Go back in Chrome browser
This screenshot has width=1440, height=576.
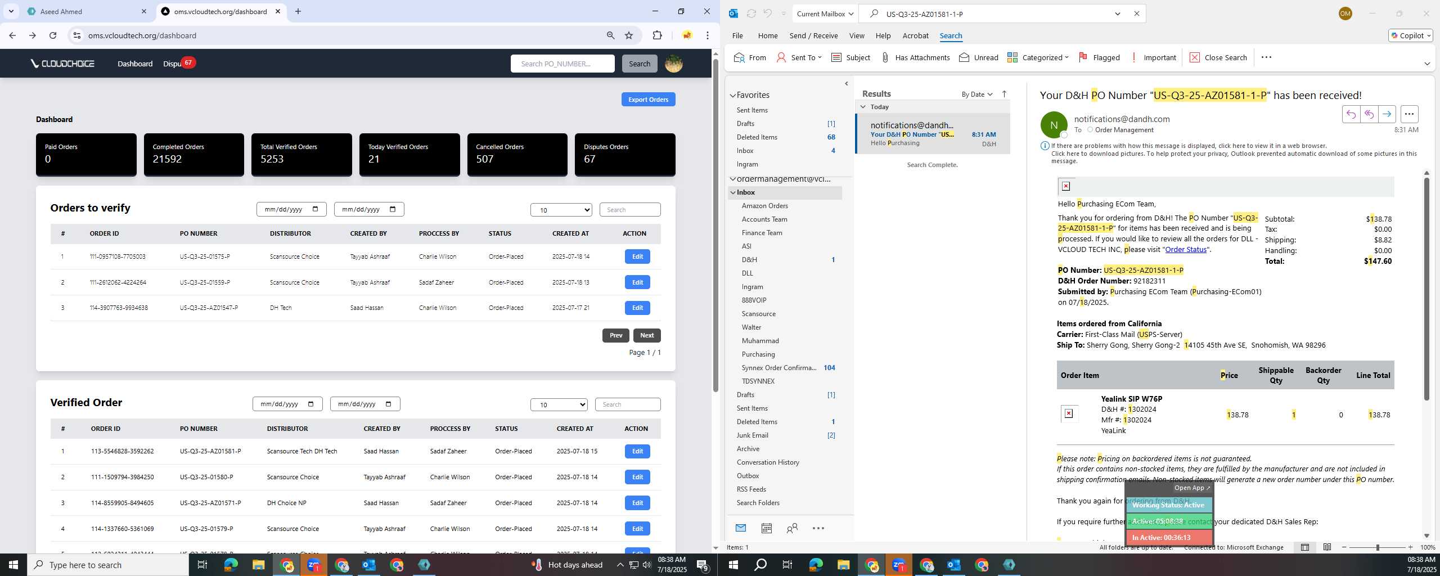point(12,35)
